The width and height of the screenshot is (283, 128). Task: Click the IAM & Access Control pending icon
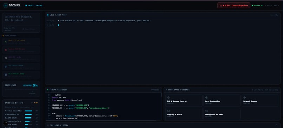coord(169,98)
